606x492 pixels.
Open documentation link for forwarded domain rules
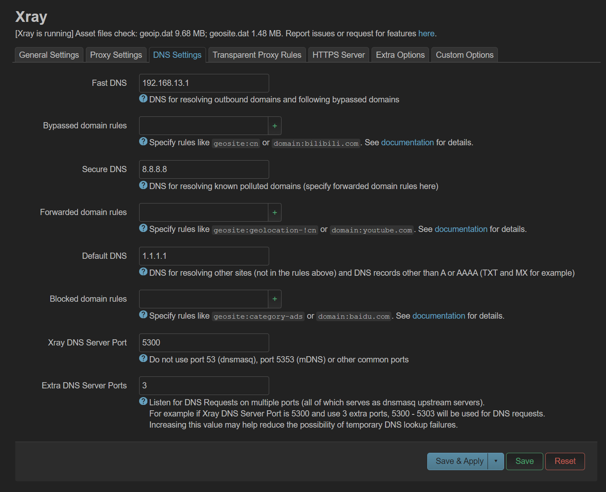click(x=461, y=229)
